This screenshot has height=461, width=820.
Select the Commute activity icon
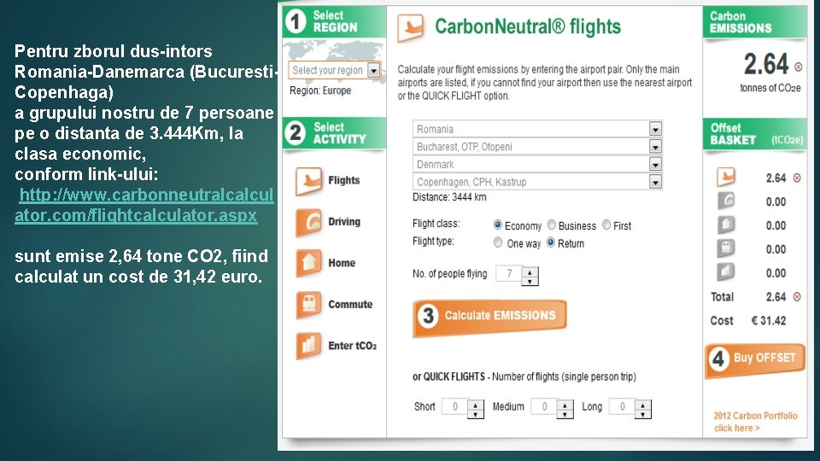click(x=308, y=304)
